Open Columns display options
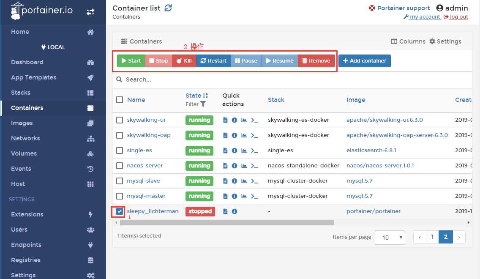480x279 pixels. pos(408,41)
